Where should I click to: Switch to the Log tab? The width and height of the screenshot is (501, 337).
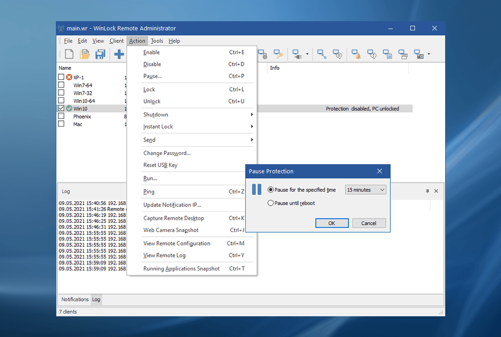96,299
